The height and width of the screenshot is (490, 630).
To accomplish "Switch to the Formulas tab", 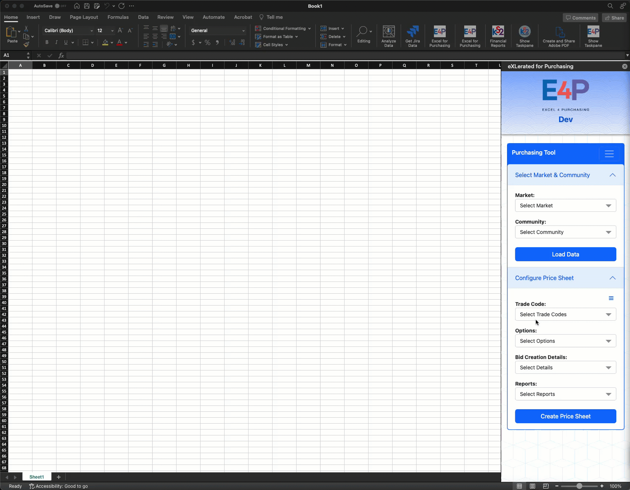I will (x=118, y=17).
